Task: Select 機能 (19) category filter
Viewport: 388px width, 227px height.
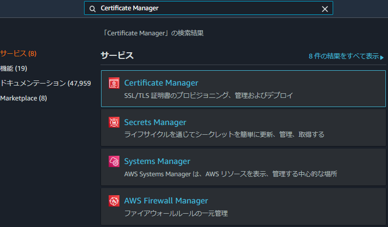Action: [x=14, y=69]
